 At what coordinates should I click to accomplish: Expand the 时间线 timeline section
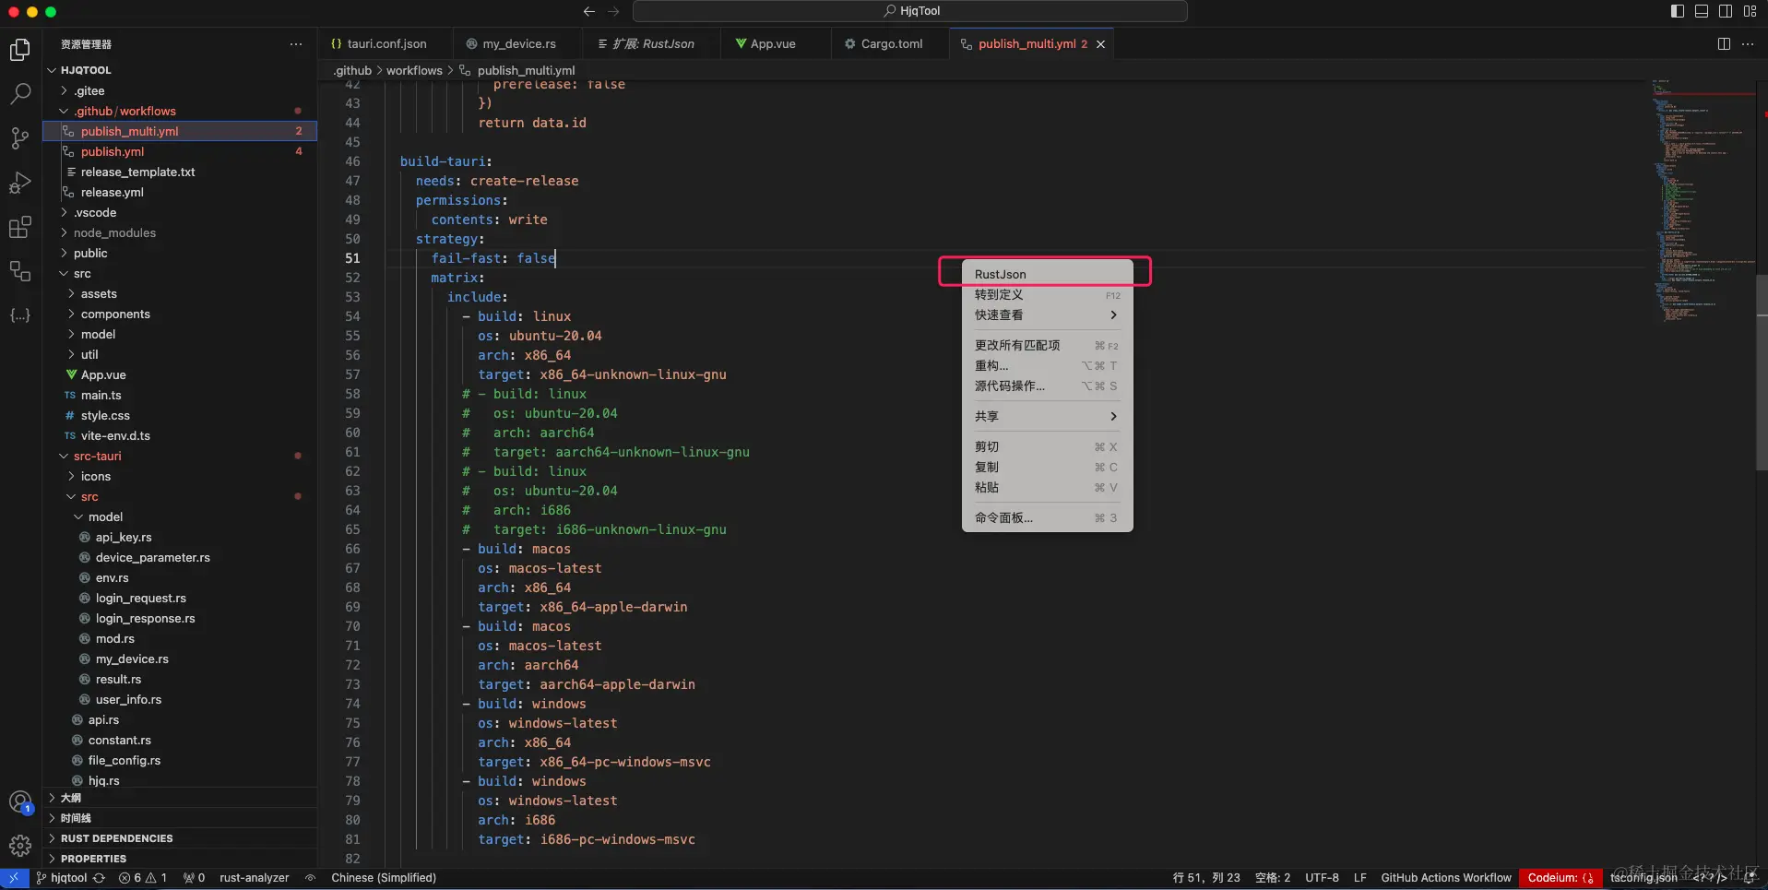click(x=181, y=818)
